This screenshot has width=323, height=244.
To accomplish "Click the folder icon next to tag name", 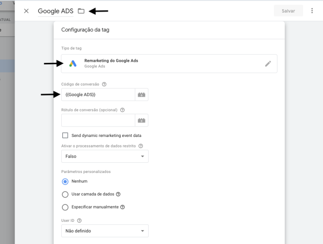I will pos(81,11).
